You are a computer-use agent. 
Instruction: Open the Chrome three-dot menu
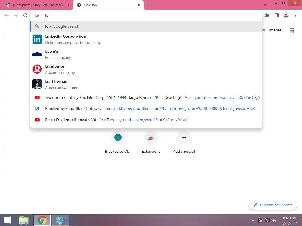point(296,15)
